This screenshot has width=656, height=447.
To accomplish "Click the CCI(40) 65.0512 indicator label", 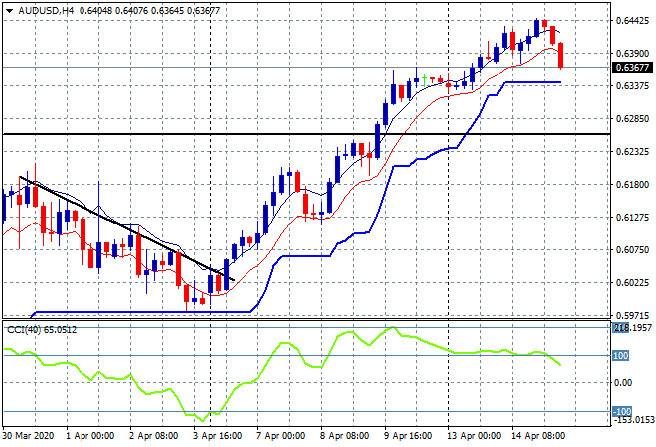I will 42,330.
